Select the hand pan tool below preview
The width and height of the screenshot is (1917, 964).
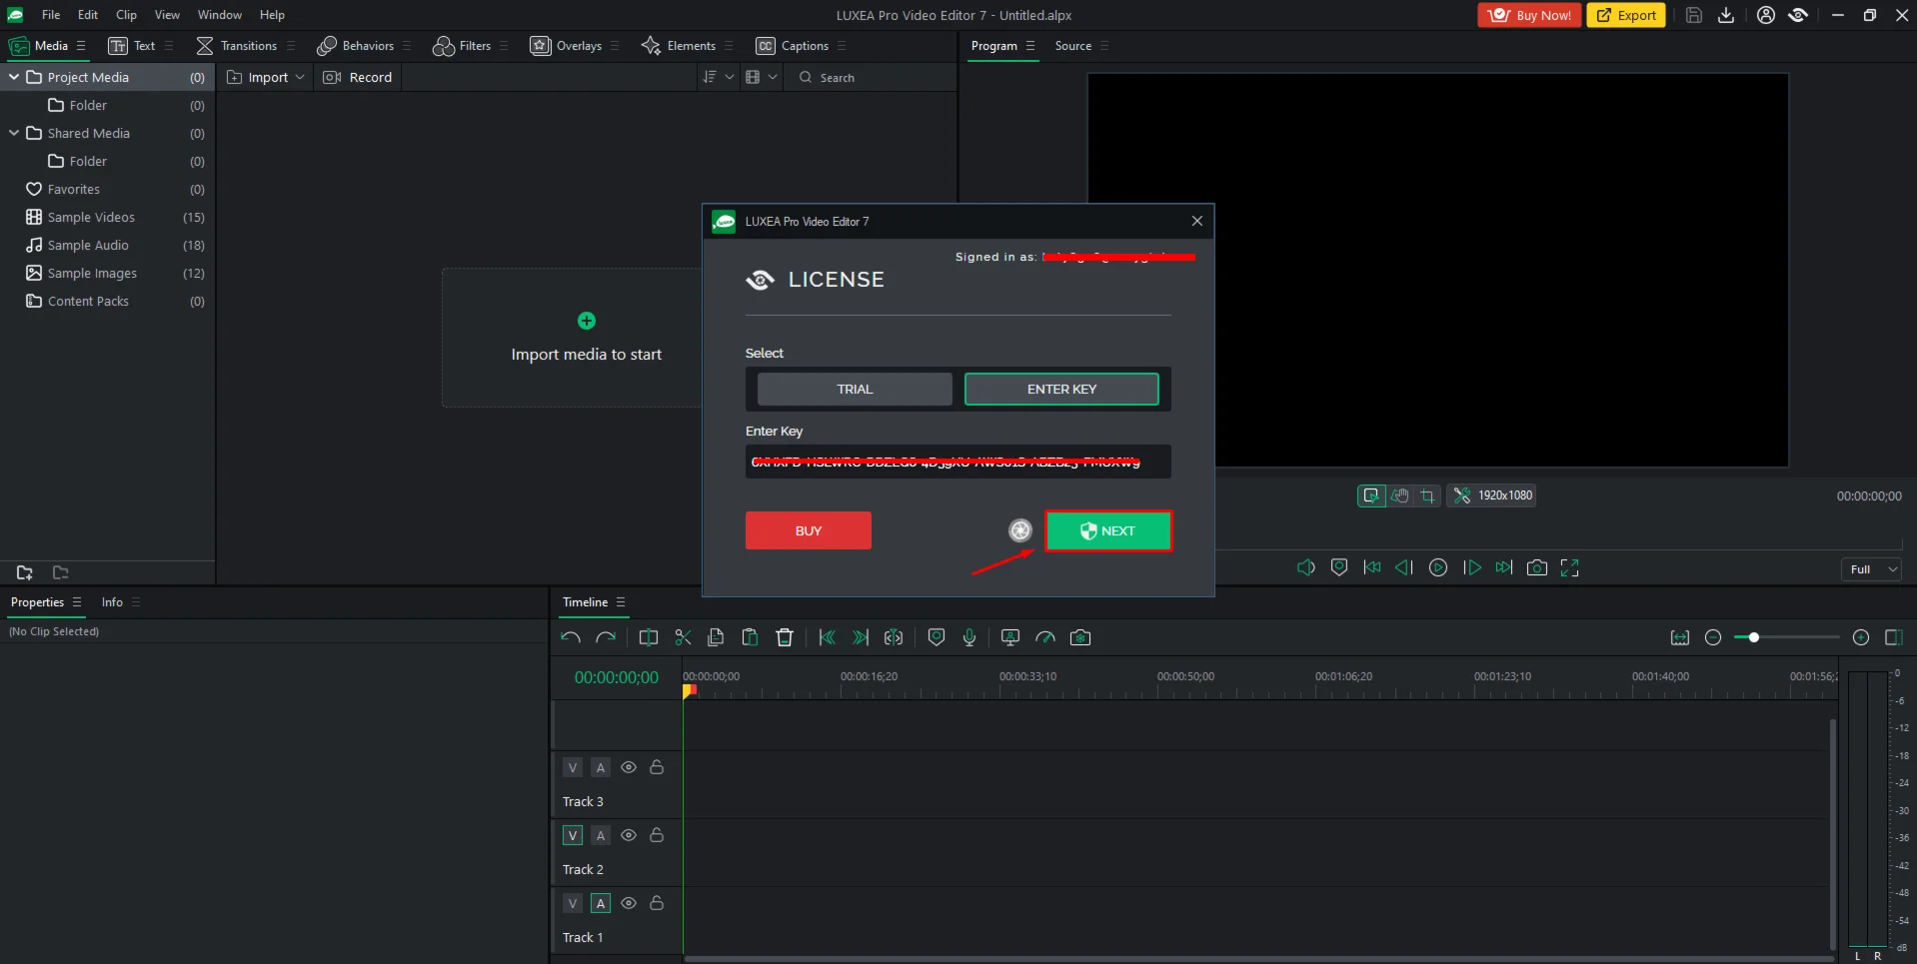(1399, 495)
